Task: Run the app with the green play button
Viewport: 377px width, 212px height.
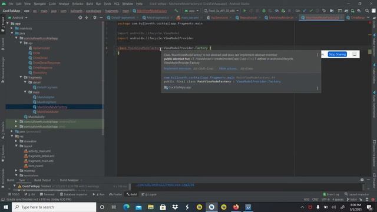Action: point(245,11)
